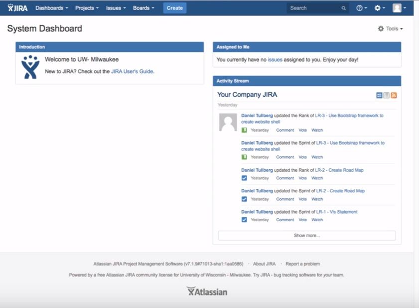The height and width of the screenshot is (308, 419).
Task: Watch the LR-3 Bootstrap framework issue
Action: [317, 130]
